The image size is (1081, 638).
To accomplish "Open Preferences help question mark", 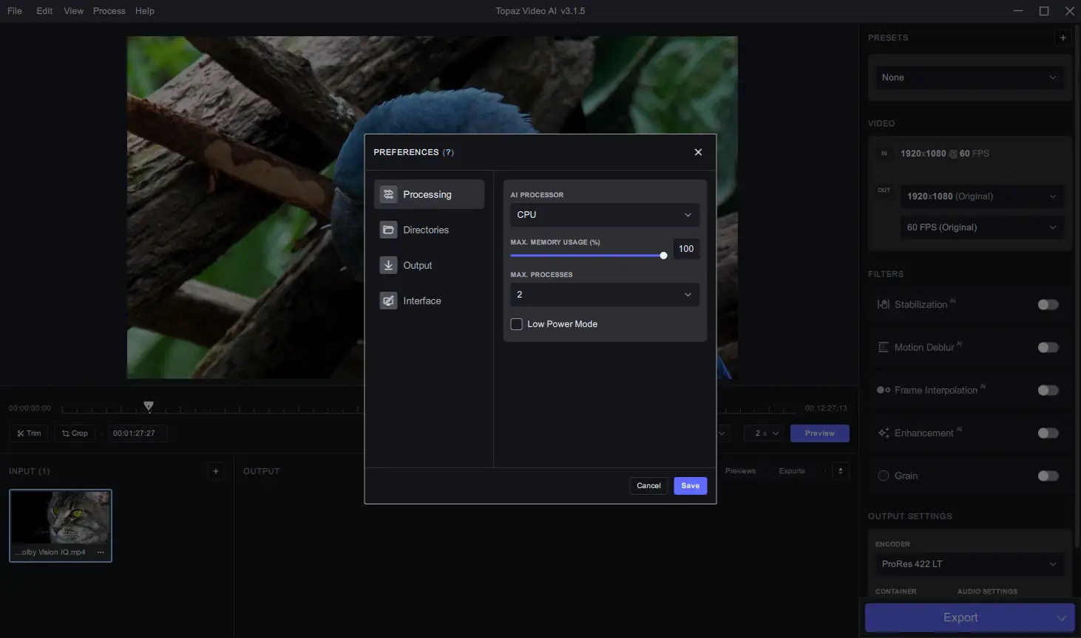I will tap(448, 152).
